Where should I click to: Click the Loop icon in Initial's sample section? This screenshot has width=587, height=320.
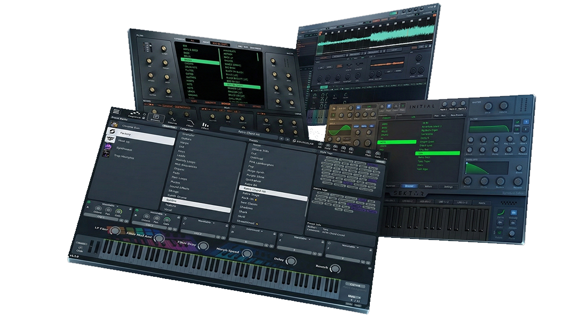point(382,107)
